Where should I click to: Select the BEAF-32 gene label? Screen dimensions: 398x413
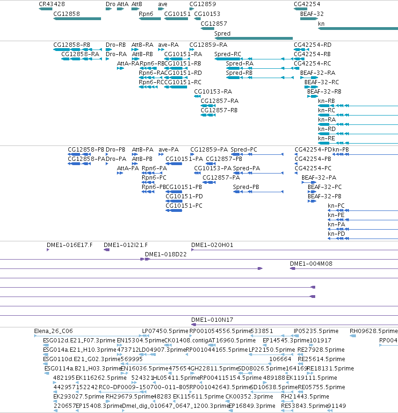[x=312, y=14]
